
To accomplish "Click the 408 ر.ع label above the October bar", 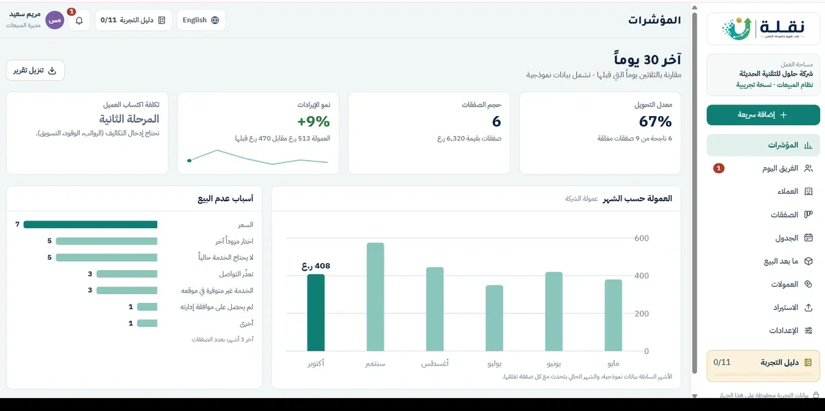I will click(316, 266).
